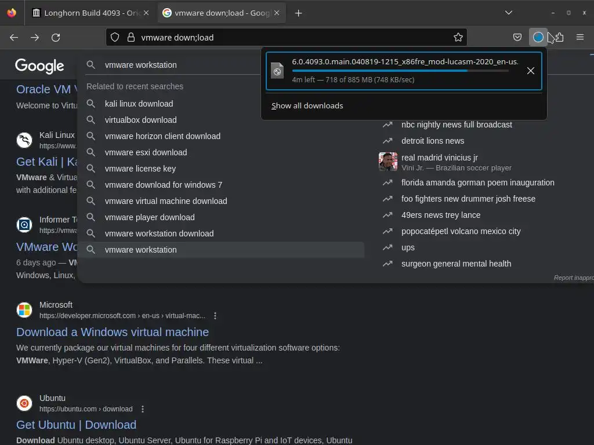
Task: Close the Longhorn Build 4093 tab
Action: 146,13
